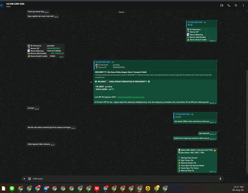
Task: Open the chat options three-dot menu
Action: [x=243, y=5]
